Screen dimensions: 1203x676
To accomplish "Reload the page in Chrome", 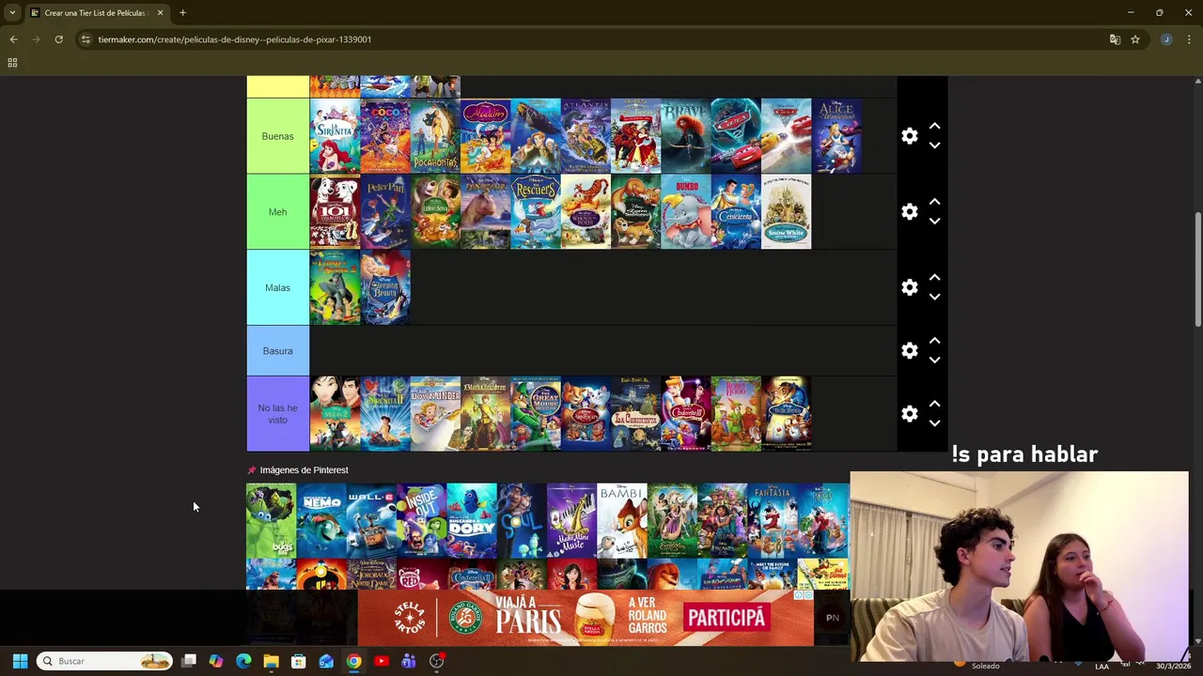I will point(58,39).
